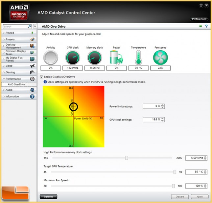Toggle Enable Graphics OverDrive checkbox
Image resolution: width=212 pixels, height=203 pixels.
point(41,77)
